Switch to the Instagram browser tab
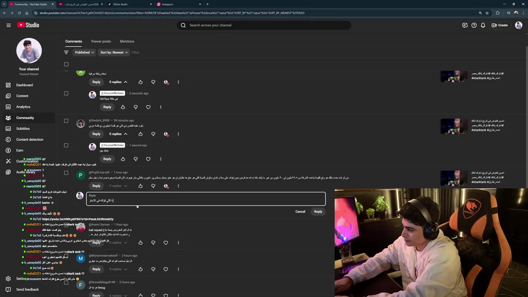 tap(178, 4)
